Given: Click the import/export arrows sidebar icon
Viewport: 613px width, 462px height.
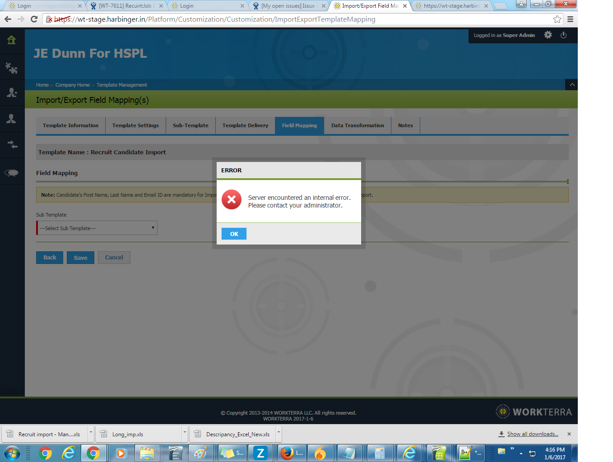Looking at the screenshot, I should 12,145.
